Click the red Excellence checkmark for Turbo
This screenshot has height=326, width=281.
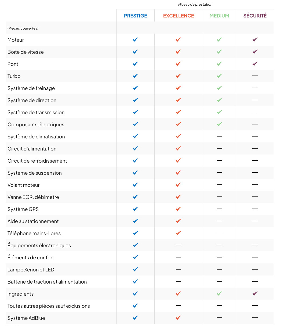pyautogui.click(x=178, y=76)
